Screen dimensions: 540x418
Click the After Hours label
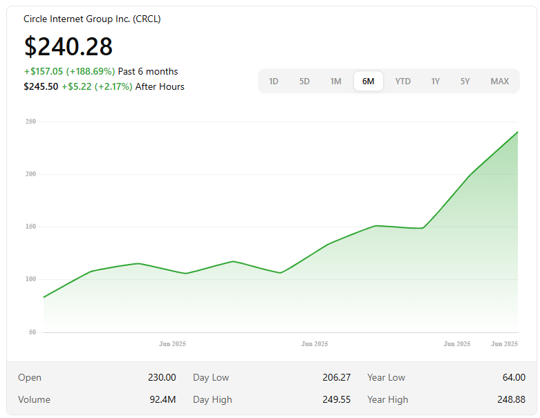[160, 86]
